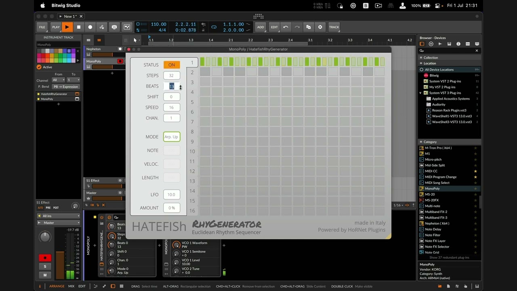
Task: Select the Files monitor browser icon
Action: (477, 44)
